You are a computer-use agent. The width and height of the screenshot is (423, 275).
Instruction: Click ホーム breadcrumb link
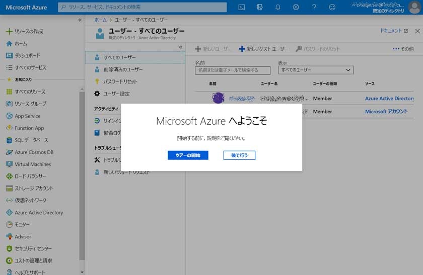coord(100,20)
